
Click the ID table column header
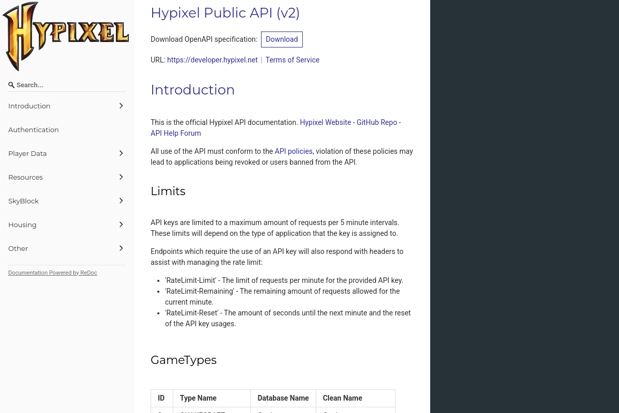point(161,398)
